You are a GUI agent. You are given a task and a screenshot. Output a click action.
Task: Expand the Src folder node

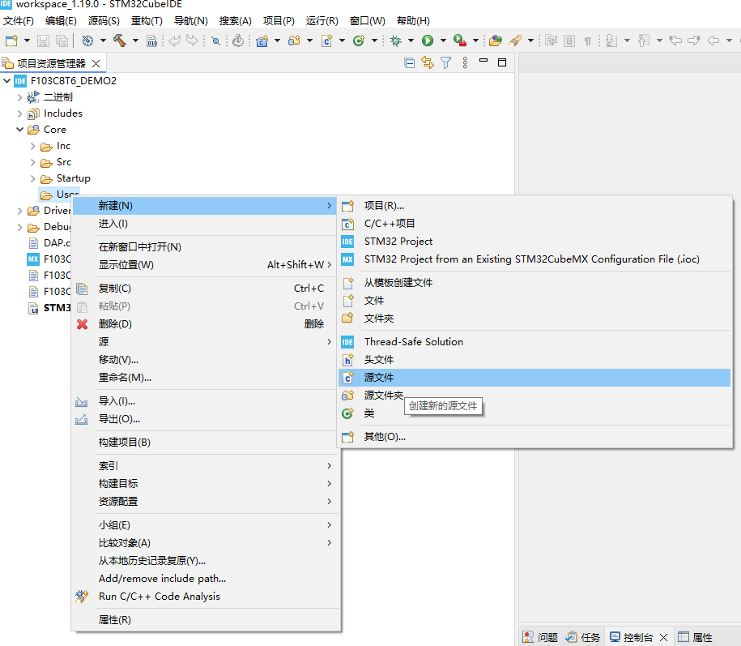tap(32, 162)
